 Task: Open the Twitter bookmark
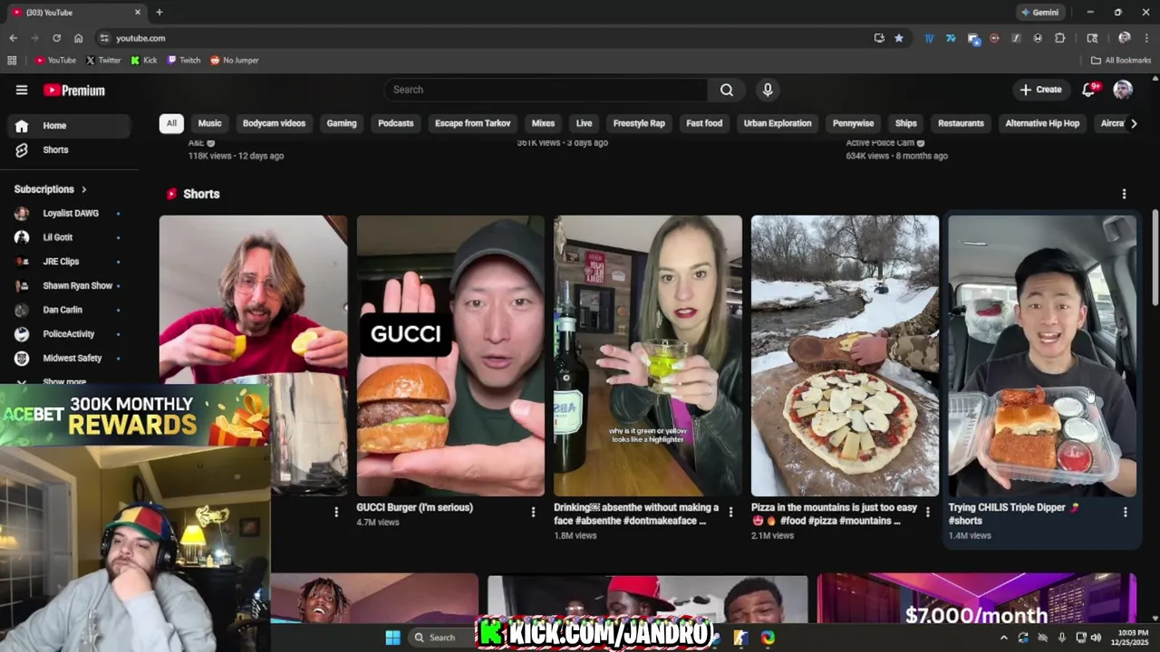click(x=103, y=61)
